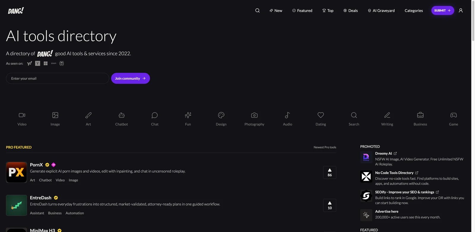Click the Image tag under PornX

73,180
